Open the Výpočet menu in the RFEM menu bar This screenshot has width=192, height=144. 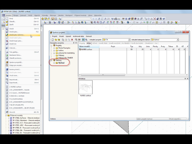point(37,15)
